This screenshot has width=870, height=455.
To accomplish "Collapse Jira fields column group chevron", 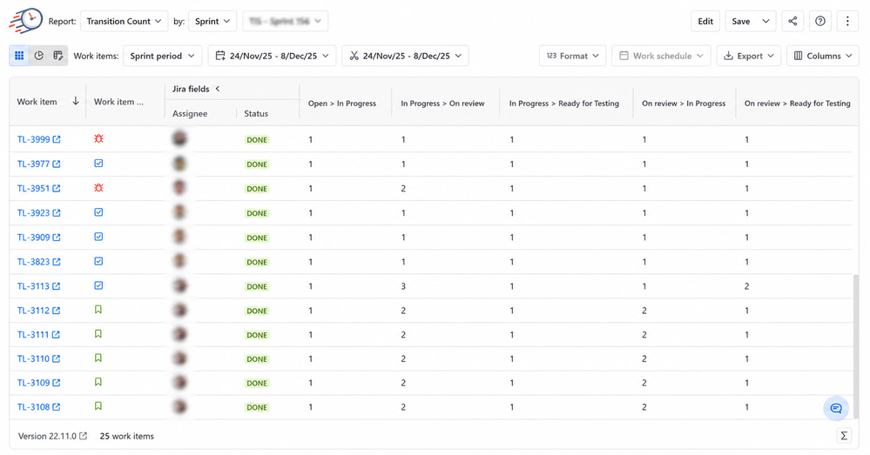I will click(218, 89).
